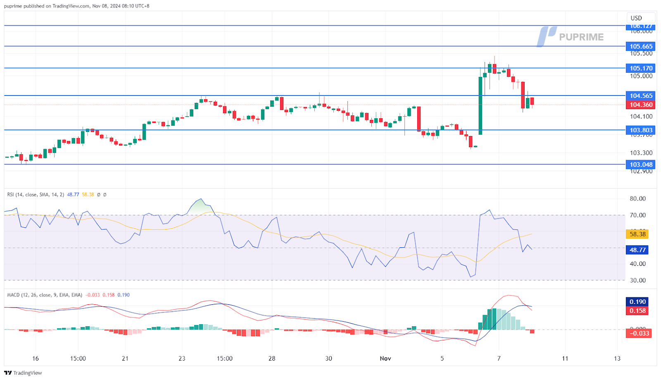Click the blue 48.77 value in RSI legend
661x380 pixels.
click(73, 194)
